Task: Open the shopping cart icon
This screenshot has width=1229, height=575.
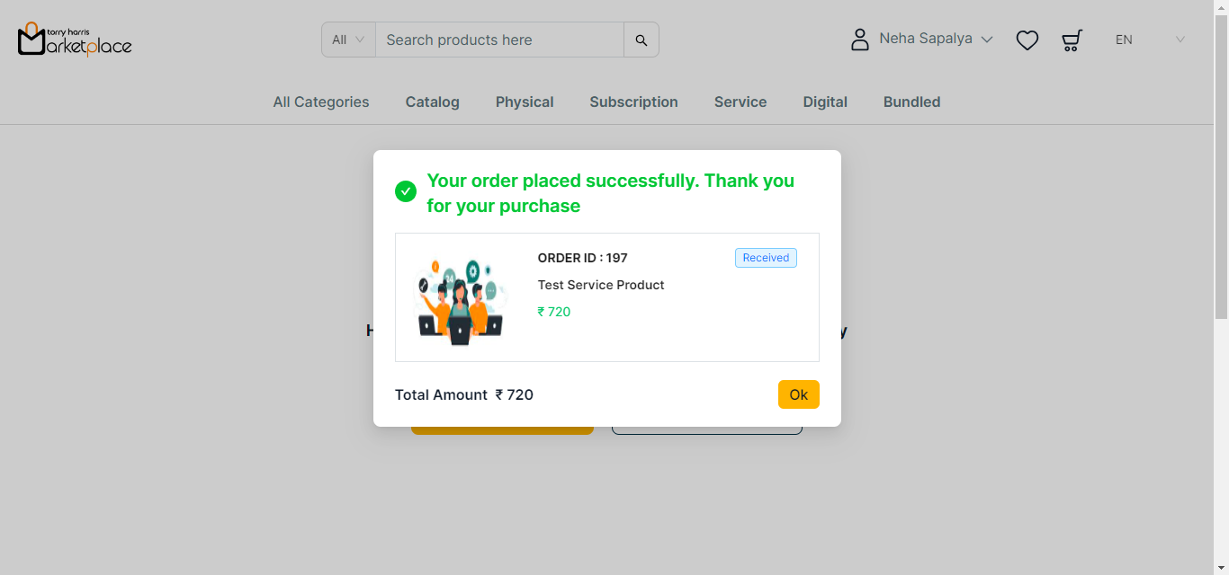Action: coord(1072,40)
